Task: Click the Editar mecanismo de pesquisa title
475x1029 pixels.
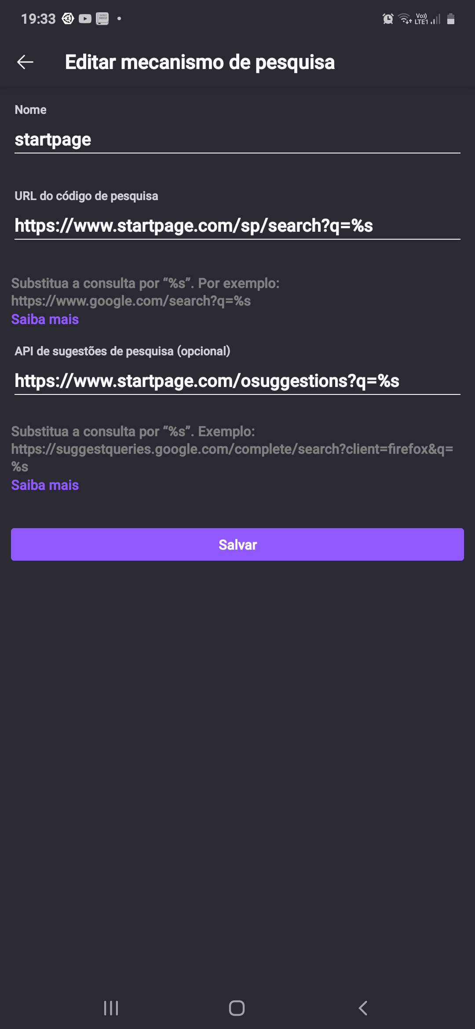Action: point(200,62)
